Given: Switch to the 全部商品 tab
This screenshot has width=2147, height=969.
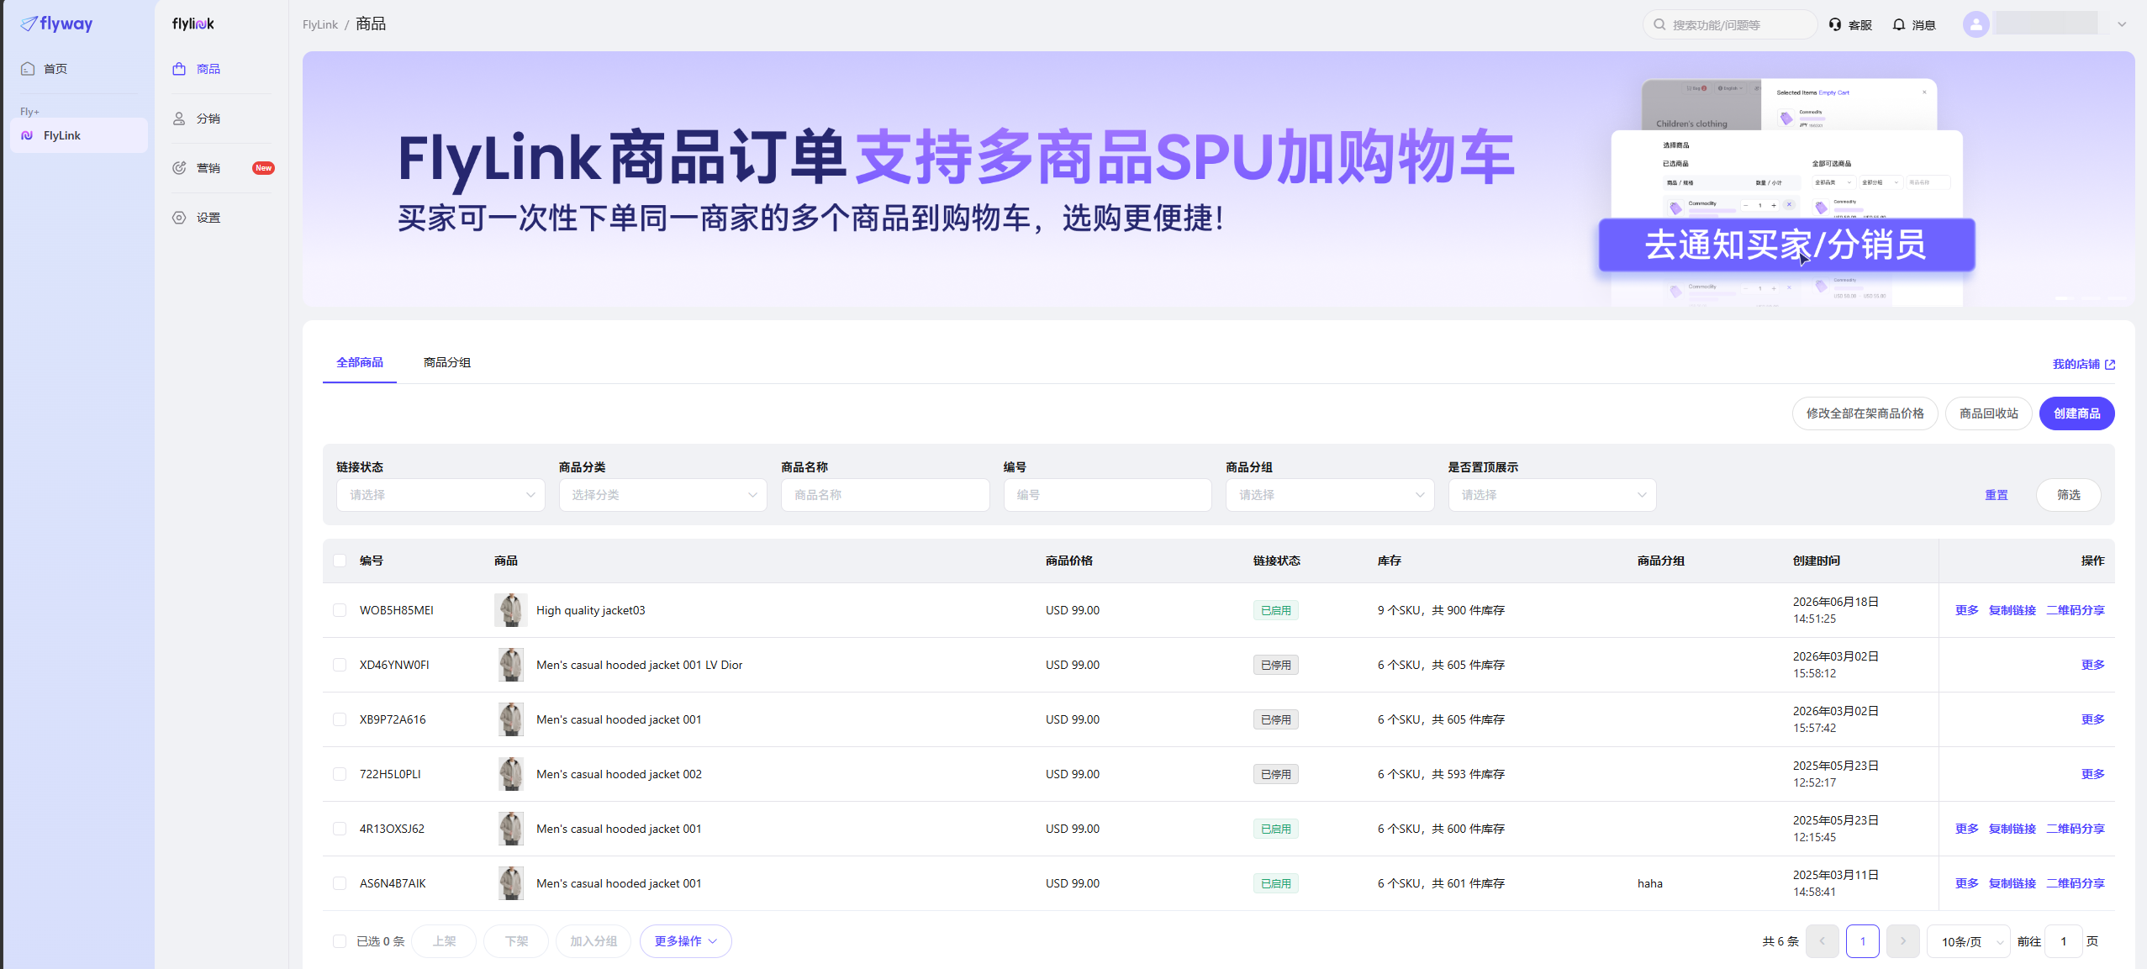Looking at the screenshot, I should pos(360,362).
